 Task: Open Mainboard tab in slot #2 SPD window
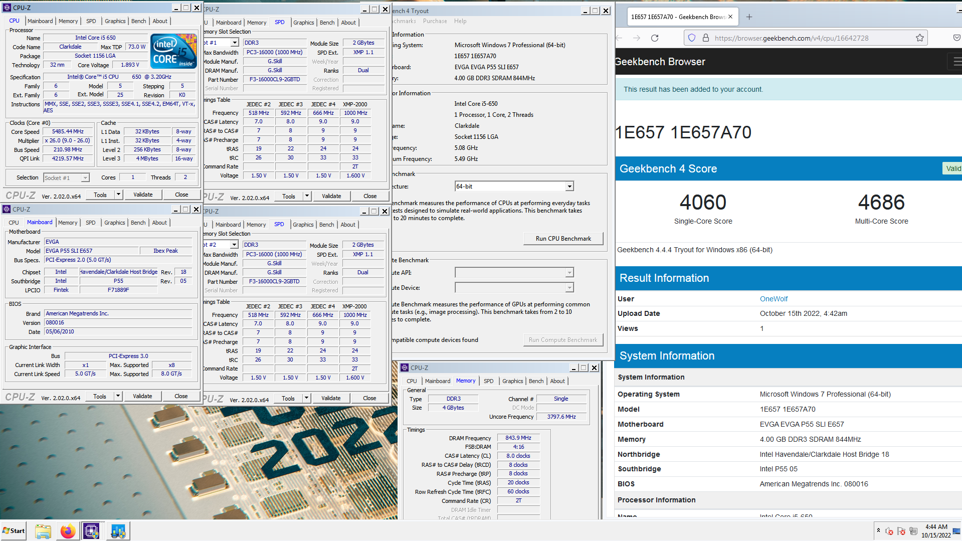coord(228,225)
